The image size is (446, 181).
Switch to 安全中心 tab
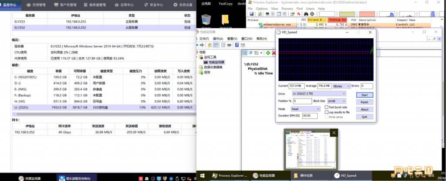tap(154, 5)
